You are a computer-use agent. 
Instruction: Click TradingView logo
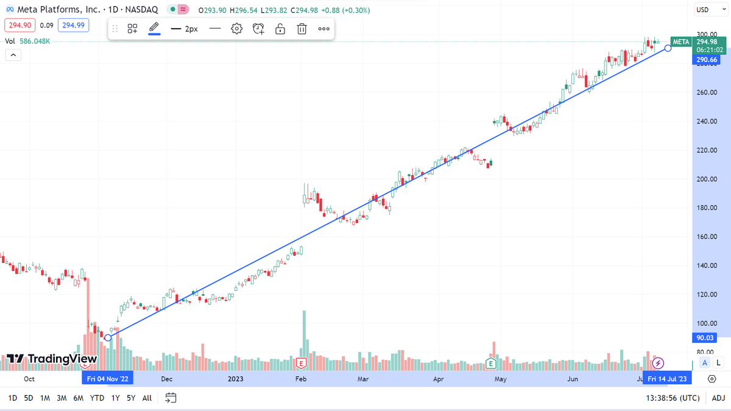tap(52, 359)
